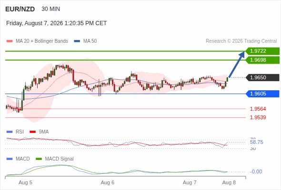The width and height of the screenshot is (281, 190).
Task: Select the 1.9698 green resistance label
Action: pos(262,60)
